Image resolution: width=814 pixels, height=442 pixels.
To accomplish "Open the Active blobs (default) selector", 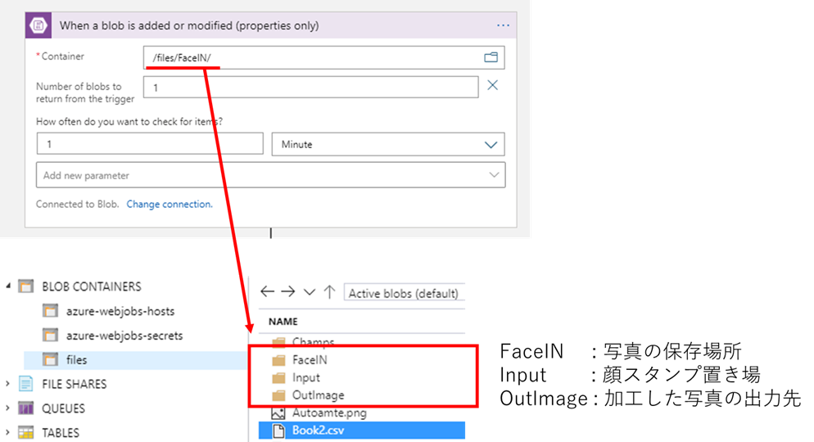I will [x=404, y=293].
